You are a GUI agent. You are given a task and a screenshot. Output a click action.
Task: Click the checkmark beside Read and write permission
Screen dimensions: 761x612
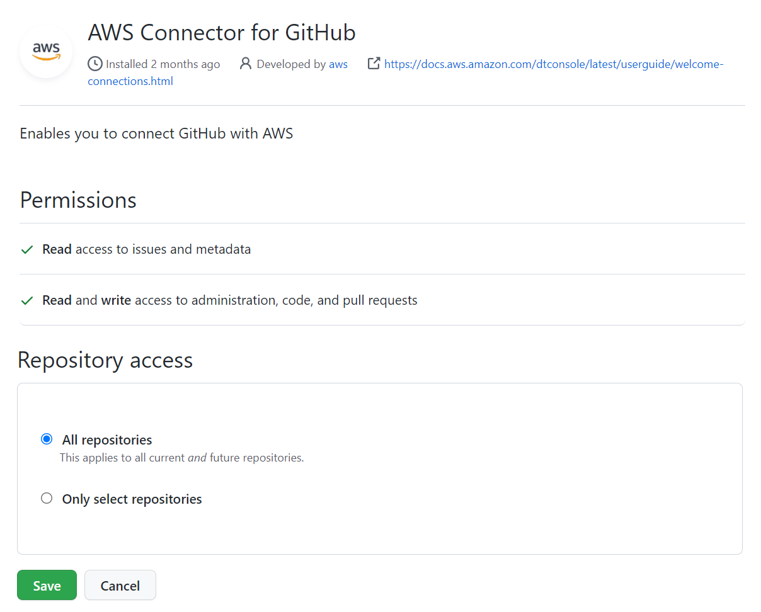[26, 300]
